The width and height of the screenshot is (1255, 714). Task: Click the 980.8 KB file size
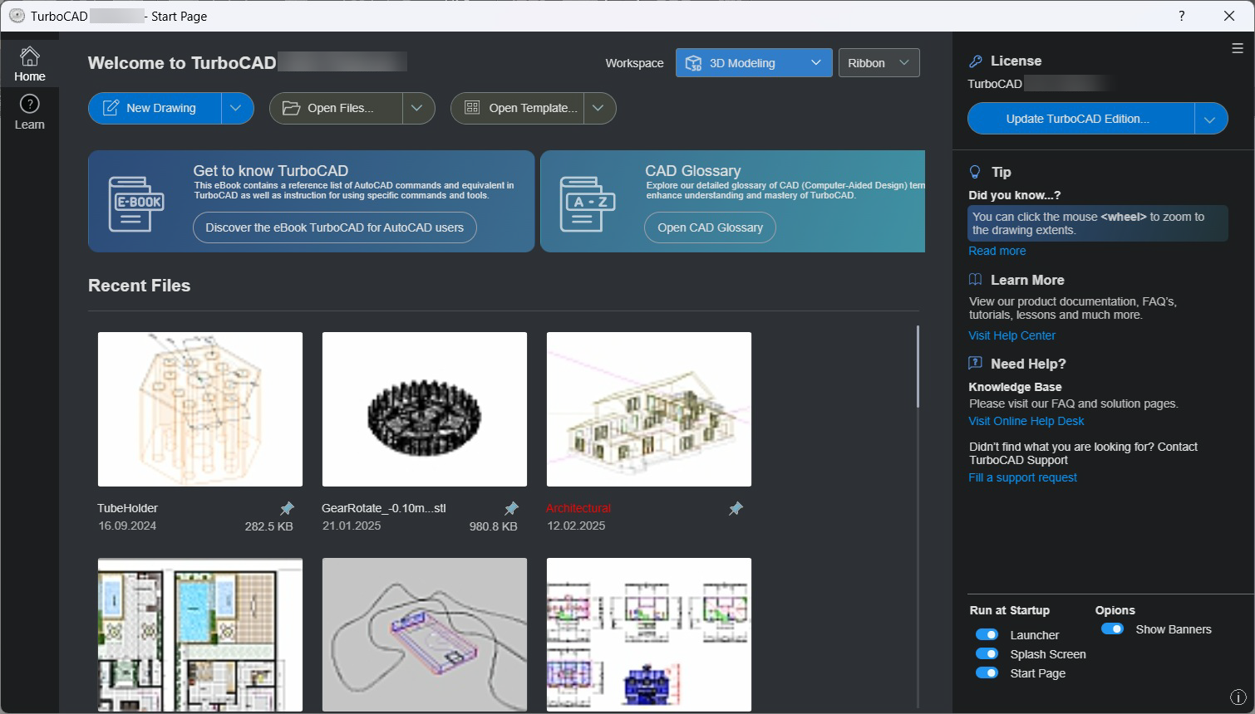[493, 526]
